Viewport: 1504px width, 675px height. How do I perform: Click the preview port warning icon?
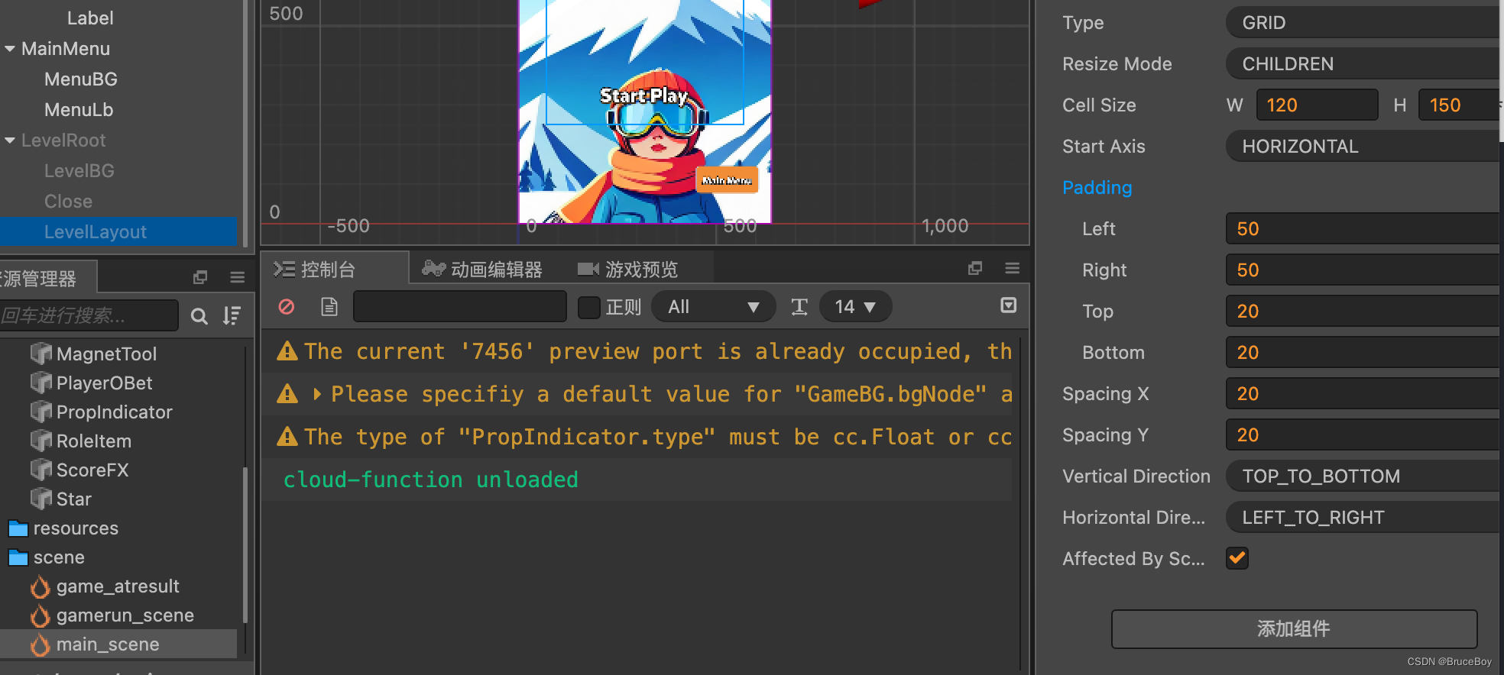(x=287, y=351)
